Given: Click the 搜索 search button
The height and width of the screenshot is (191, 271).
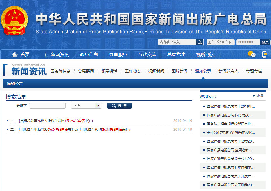Looking at the screenshot, I should point(119,106).
